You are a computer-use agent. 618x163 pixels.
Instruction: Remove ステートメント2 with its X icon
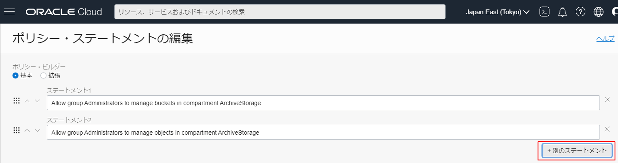(x=607, y=129)
